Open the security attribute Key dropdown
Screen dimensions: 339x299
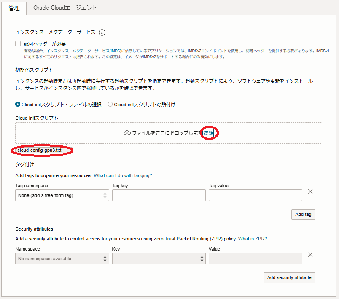[x=159, y=259]
